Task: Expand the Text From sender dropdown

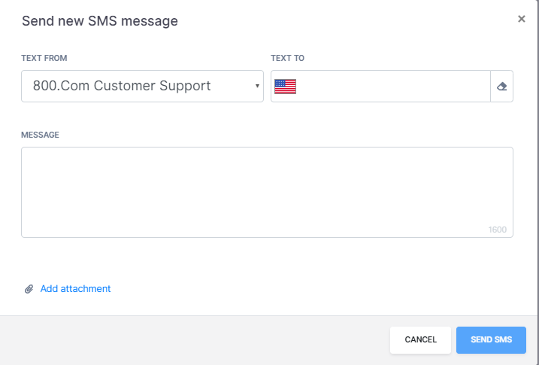Action: [142, 87]
